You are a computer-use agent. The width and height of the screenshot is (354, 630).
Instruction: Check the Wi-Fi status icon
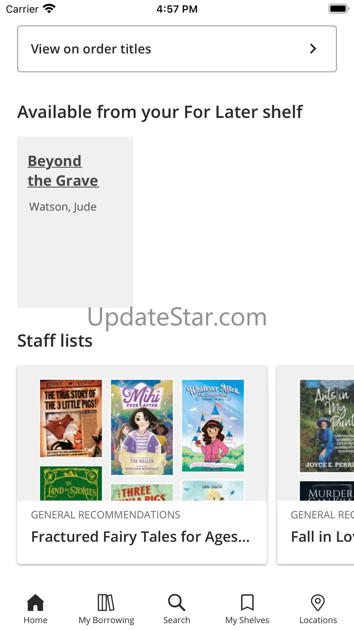click(49, 9)
